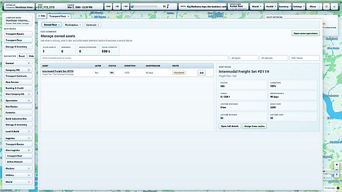Click the Unassigned route badge
The image size is (342, 192).
pos(179,73)
